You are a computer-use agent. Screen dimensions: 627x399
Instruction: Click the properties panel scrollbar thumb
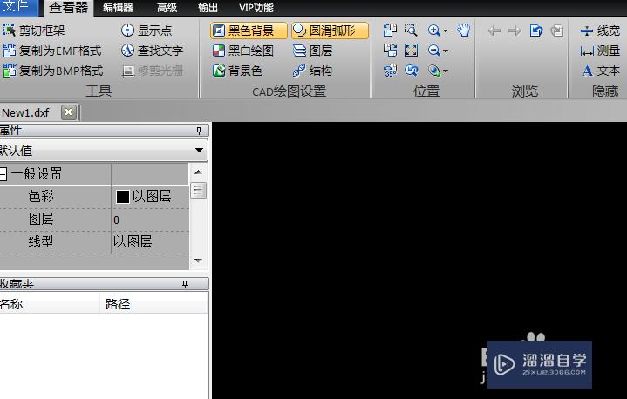[x=198, y=190]
